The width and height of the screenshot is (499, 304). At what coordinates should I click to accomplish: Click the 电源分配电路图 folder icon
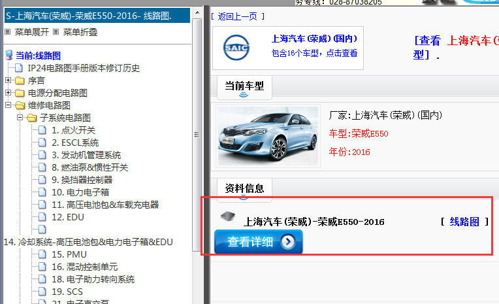(x=20, y=93)
